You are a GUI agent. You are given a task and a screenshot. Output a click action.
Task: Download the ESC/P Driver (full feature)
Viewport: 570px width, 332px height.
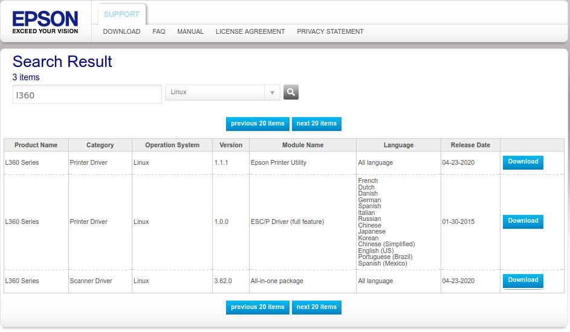pos(523,222)
